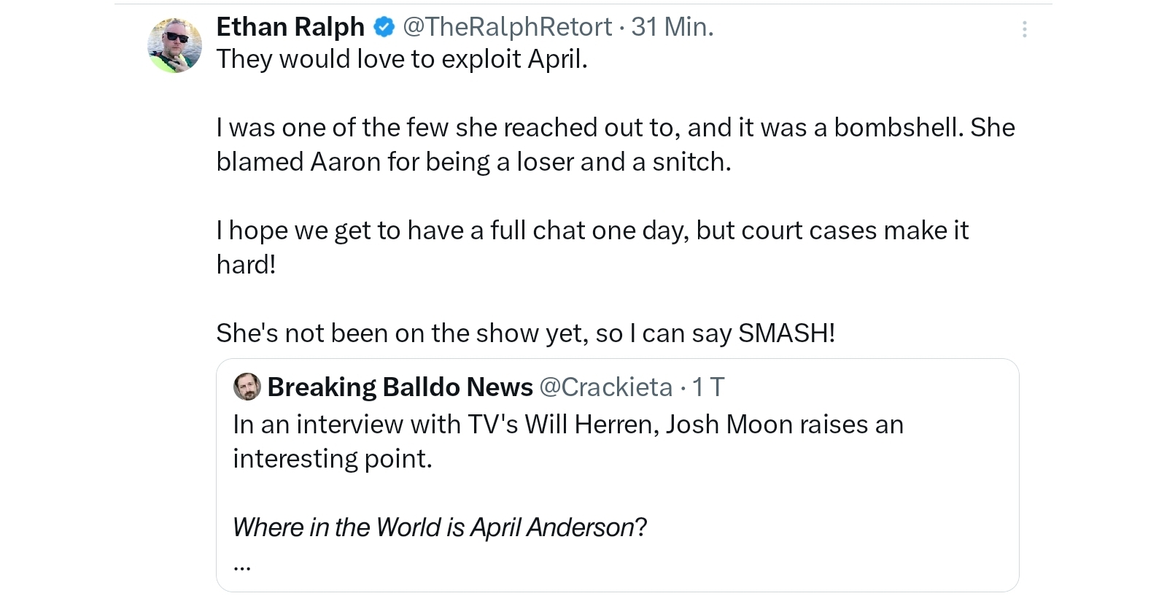Click the word "hard!" in the tweet
The image size is (1167, 604).
[246, 265]
